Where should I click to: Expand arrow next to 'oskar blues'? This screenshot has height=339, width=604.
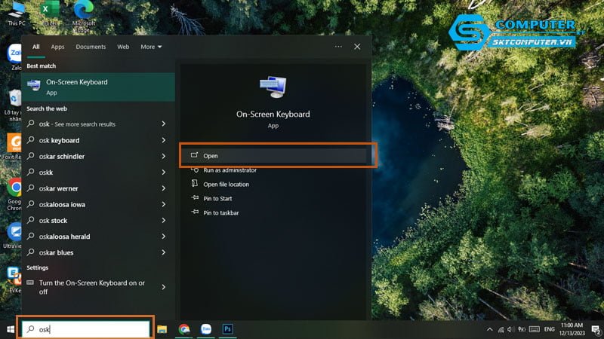click(x=164, y=252)
